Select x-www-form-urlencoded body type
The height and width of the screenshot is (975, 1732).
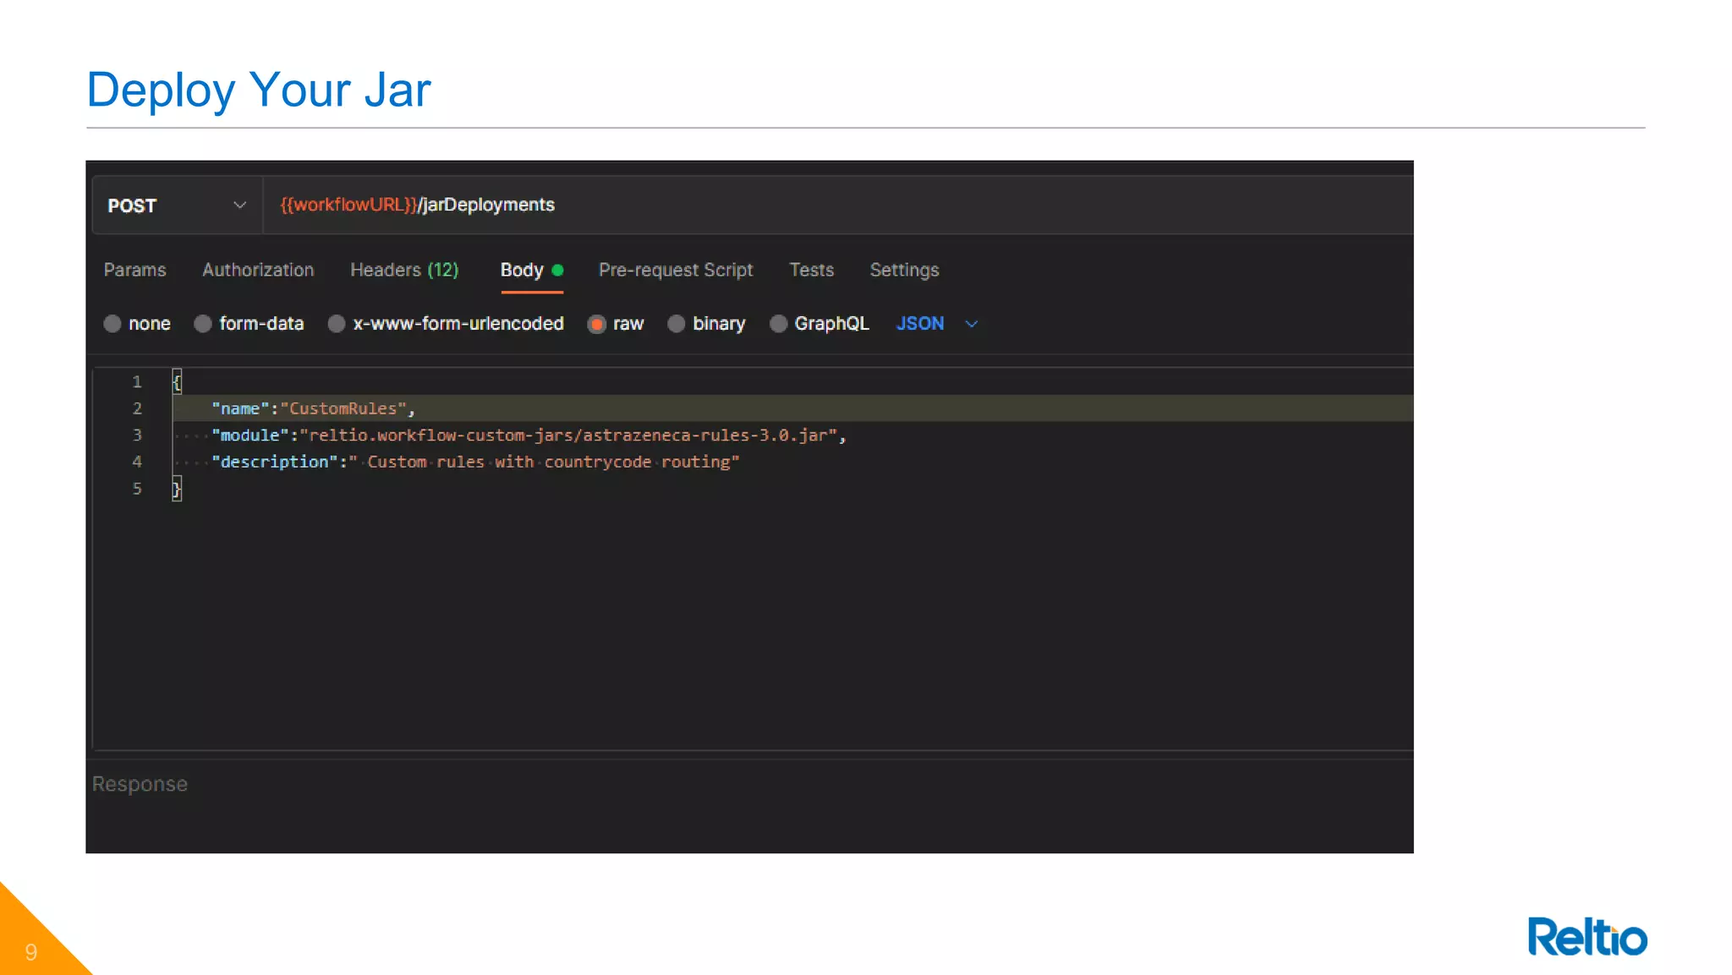[337, 324]
